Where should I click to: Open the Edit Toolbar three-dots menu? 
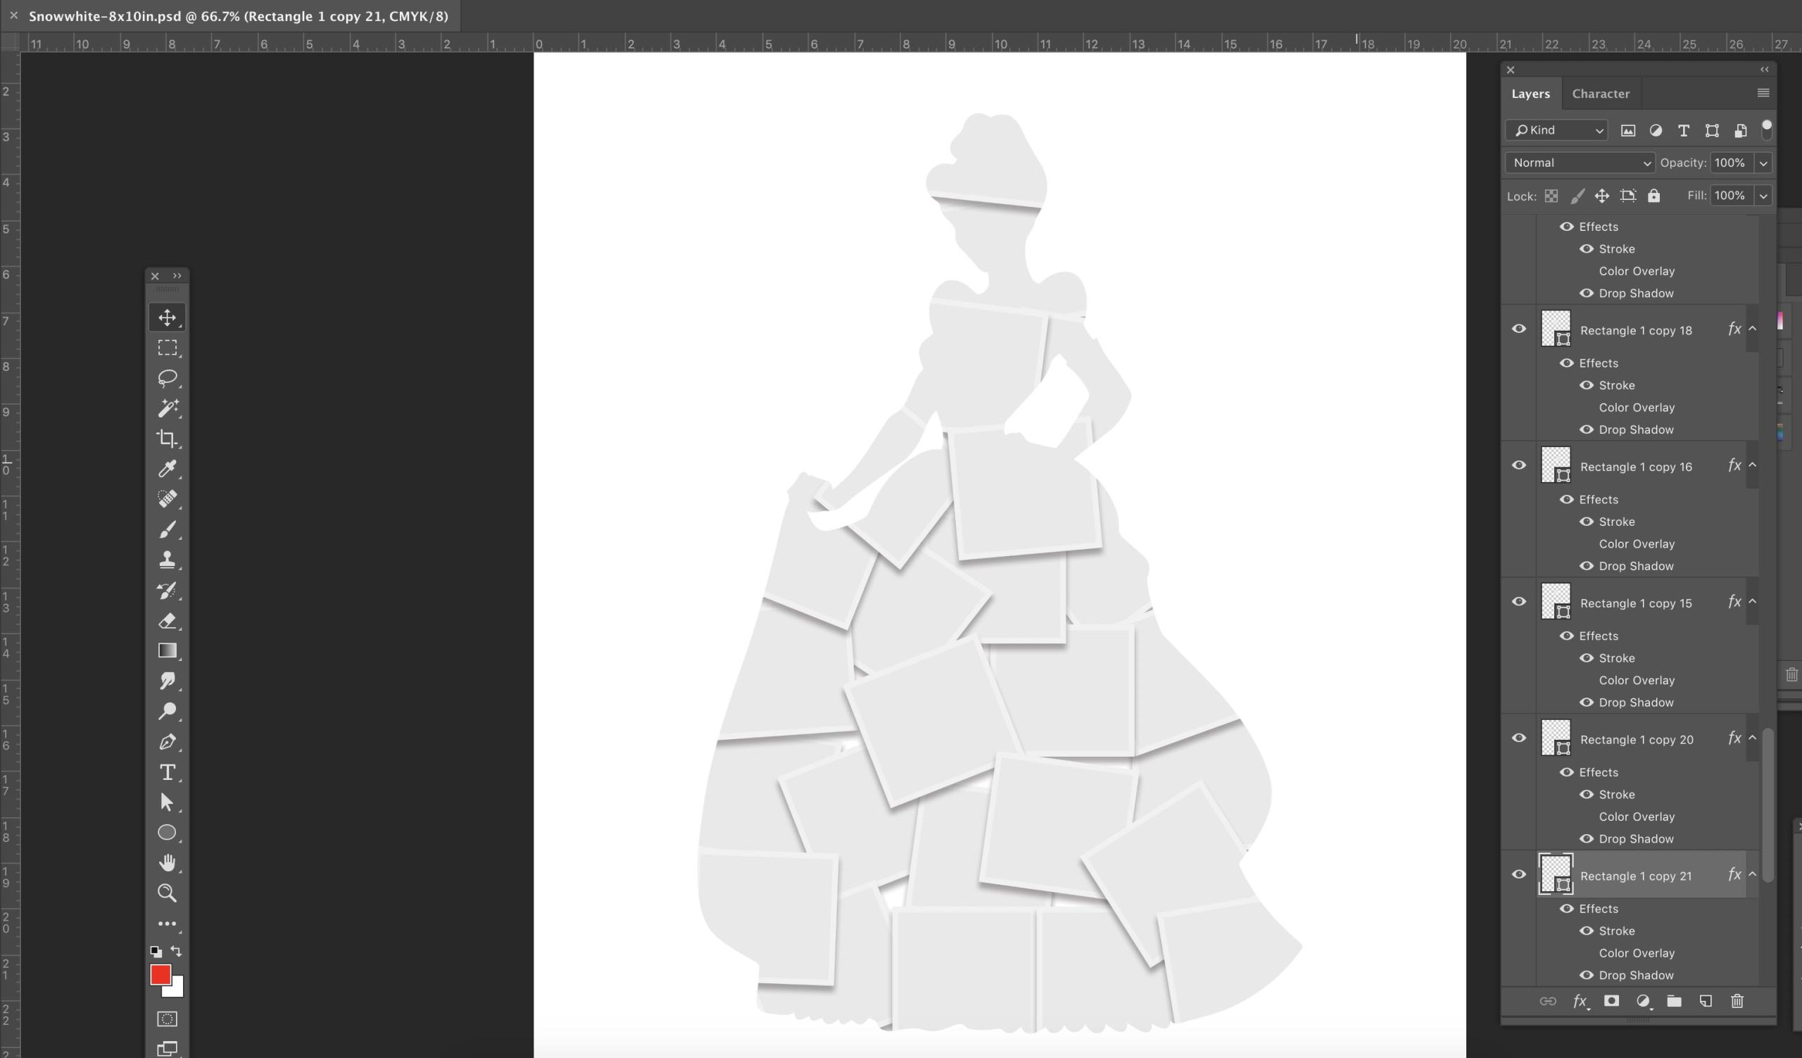[x=168, y=924]
